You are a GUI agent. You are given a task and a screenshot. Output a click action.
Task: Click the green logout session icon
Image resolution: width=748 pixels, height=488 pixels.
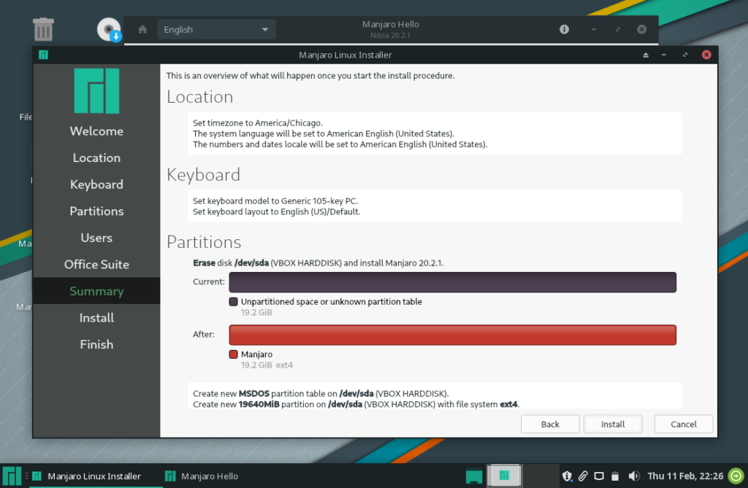click(x=736, y=476)
